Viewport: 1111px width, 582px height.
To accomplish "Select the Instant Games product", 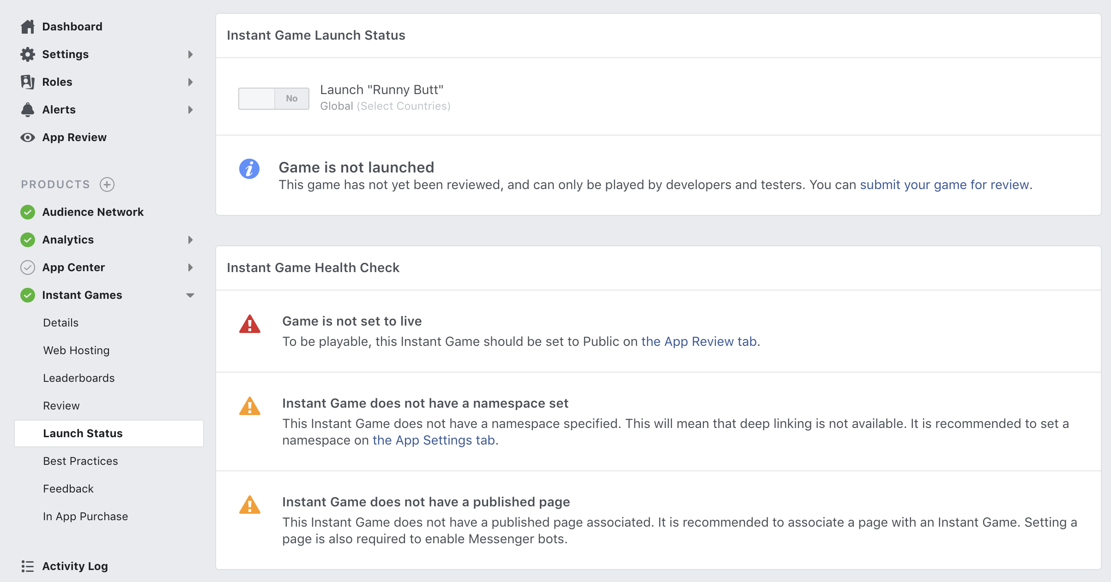I will click(82, 295).
